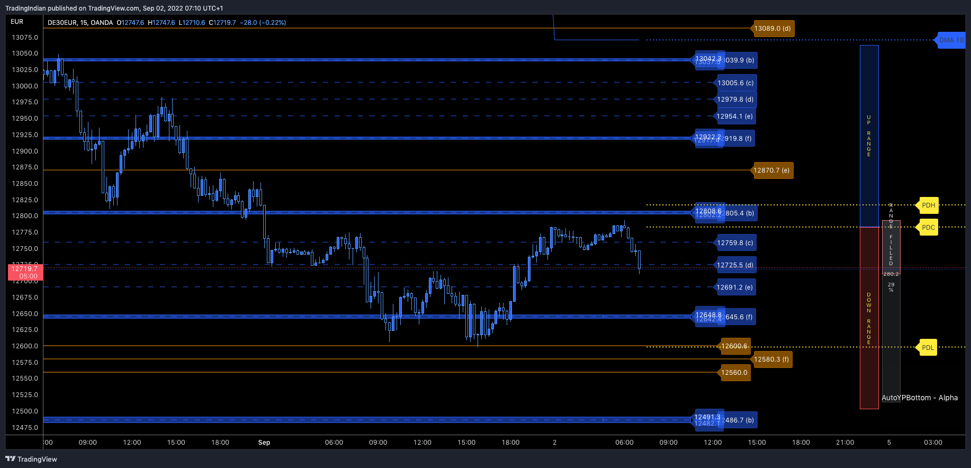Image resolution: width=971 pixels, height=468 pixels.
Task: Click the 12691.2 (e) level label
Action: click(734, 287)
